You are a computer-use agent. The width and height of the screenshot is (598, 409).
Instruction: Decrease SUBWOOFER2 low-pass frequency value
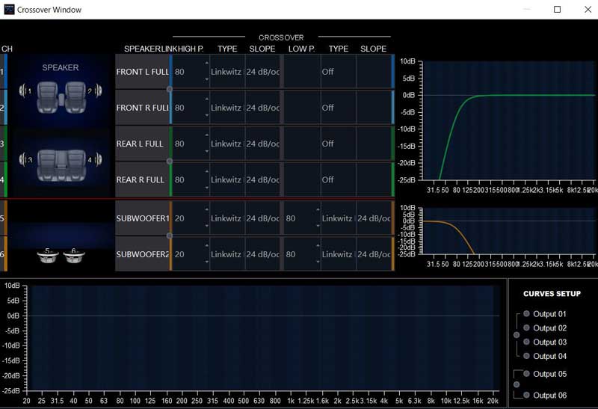[317, 261]
